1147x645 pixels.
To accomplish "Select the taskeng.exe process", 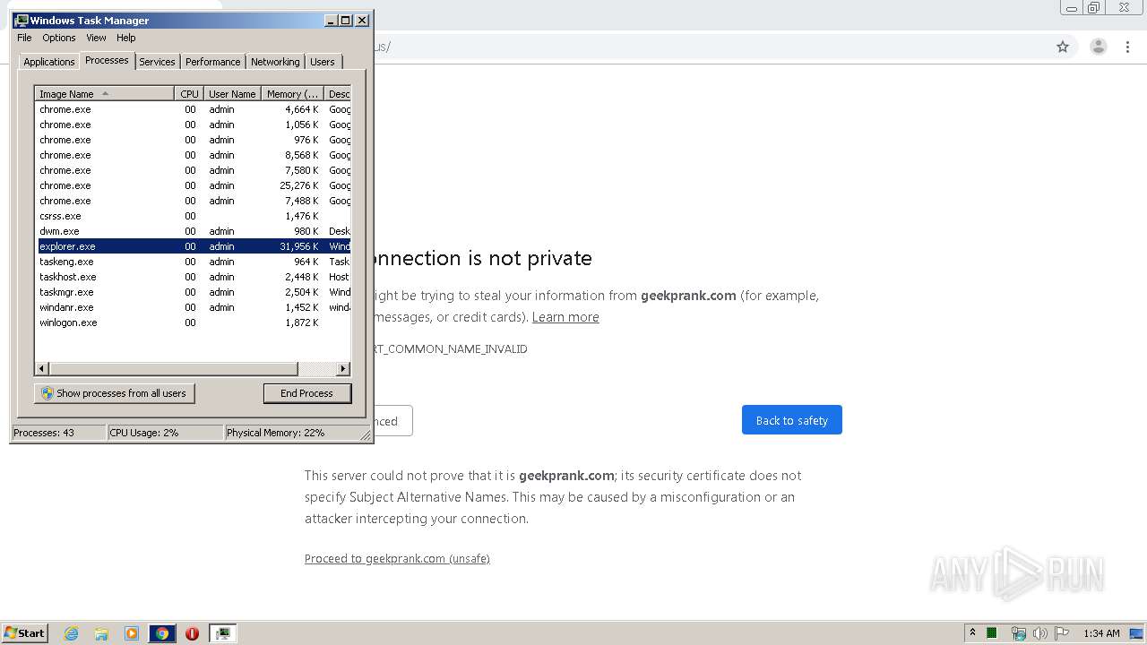I will (x=193, y=262).
